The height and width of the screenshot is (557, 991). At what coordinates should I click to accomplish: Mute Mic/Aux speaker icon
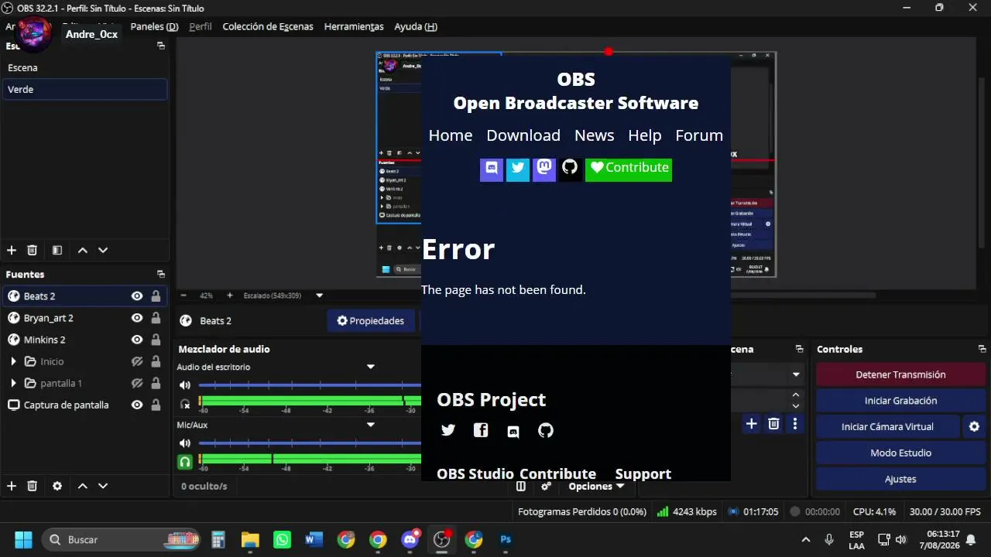tap(185, 443)
